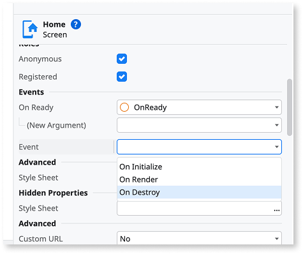Select On Render from the list
303x254 pixels.
(x=199, y=179)
